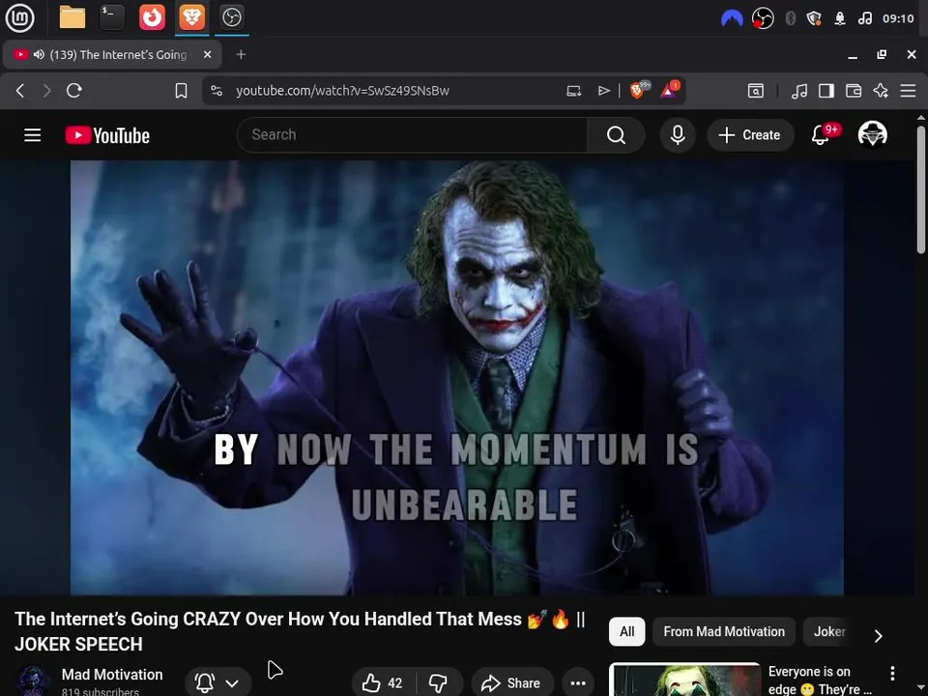Click the YouTube Search field
The height and width of the screenshot is (696, 928).
[413, 135]
